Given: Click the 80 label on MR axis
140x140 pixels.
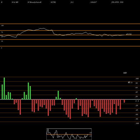Looking at the screenshot, I should pyautogui.click(x=137, y=83).
